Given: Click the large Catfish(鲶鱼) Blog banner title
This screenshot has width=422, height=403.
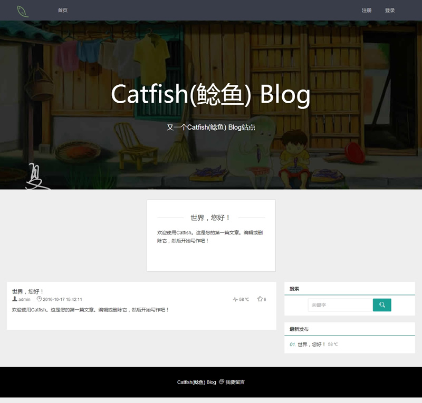Looking at the screenshot, I should 210,94.
